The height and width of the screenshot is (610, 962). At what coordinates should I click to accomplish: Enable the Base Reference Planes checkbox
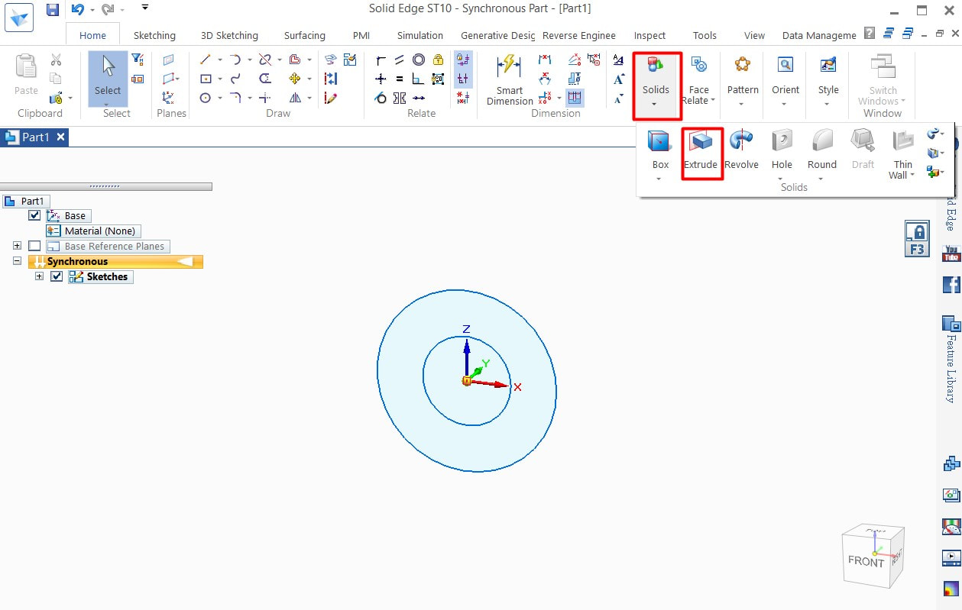pyautogui.click(x=34, y=246)
